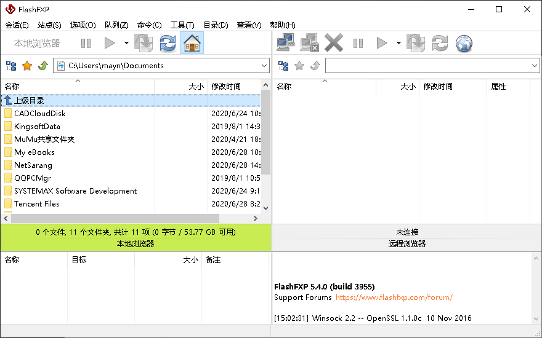Click the remote Abort X icon

(334, 43)
